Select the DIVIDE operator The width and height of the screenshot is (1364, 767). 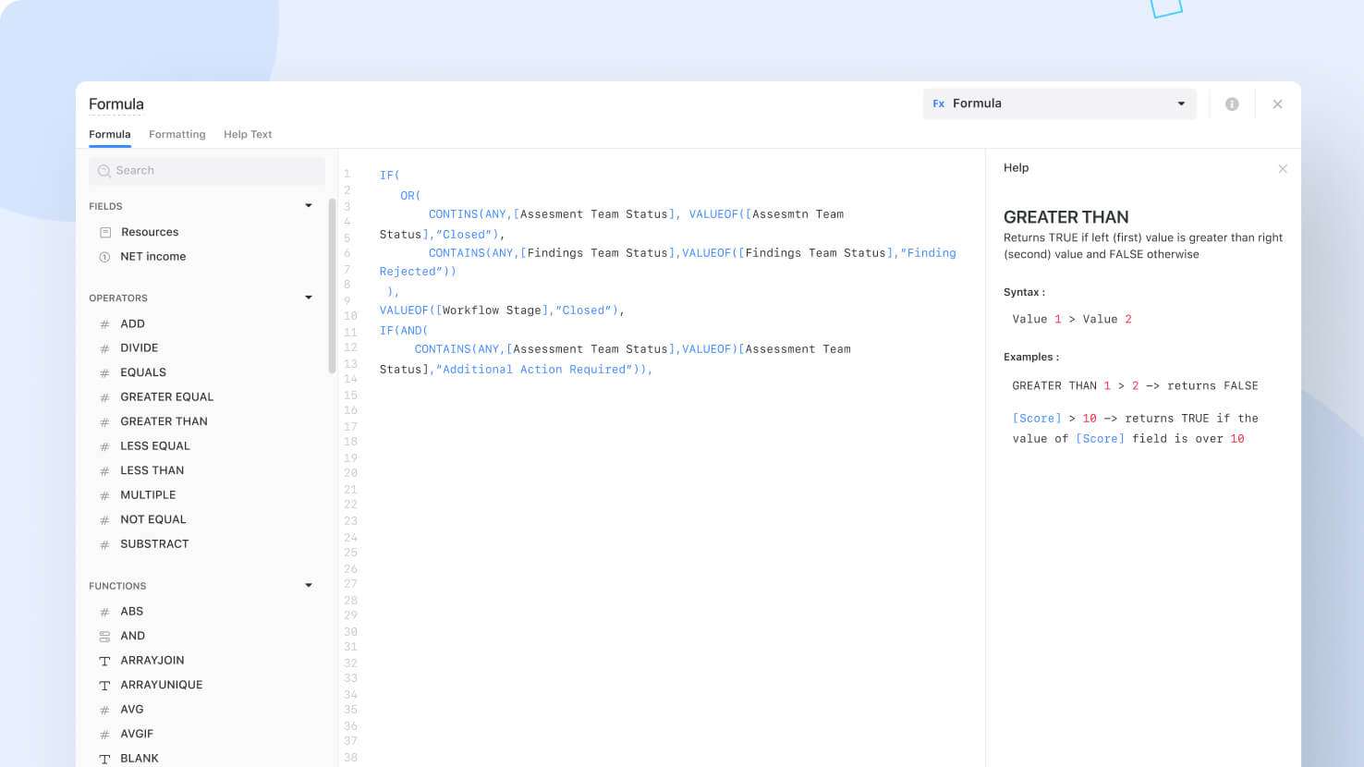[139, 347]
